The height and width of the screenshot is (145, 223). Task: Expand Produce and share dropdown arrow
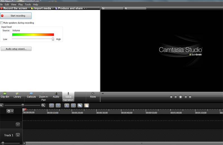coord(84,8)
